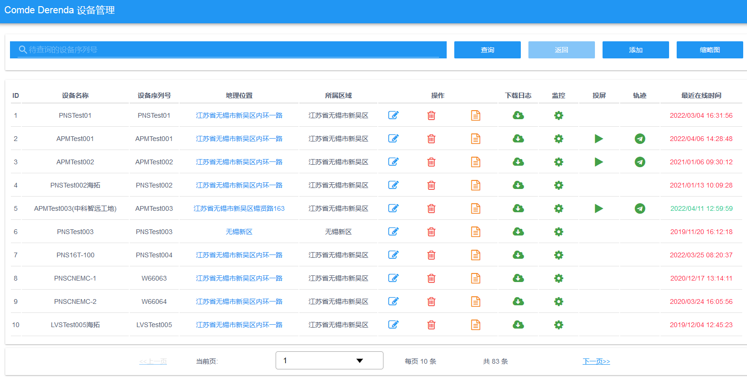Click the 查询 search button

pos(487,50)
